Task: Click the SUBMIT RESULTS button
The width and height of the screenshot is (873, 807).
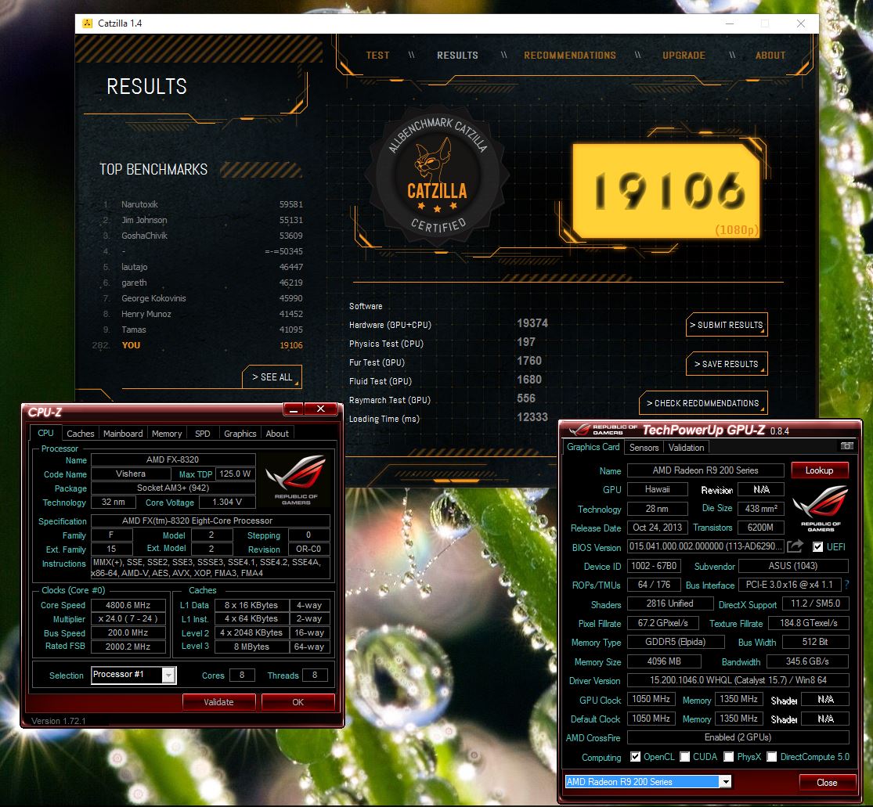Action: pyautogui.click(x=727, y=325)
